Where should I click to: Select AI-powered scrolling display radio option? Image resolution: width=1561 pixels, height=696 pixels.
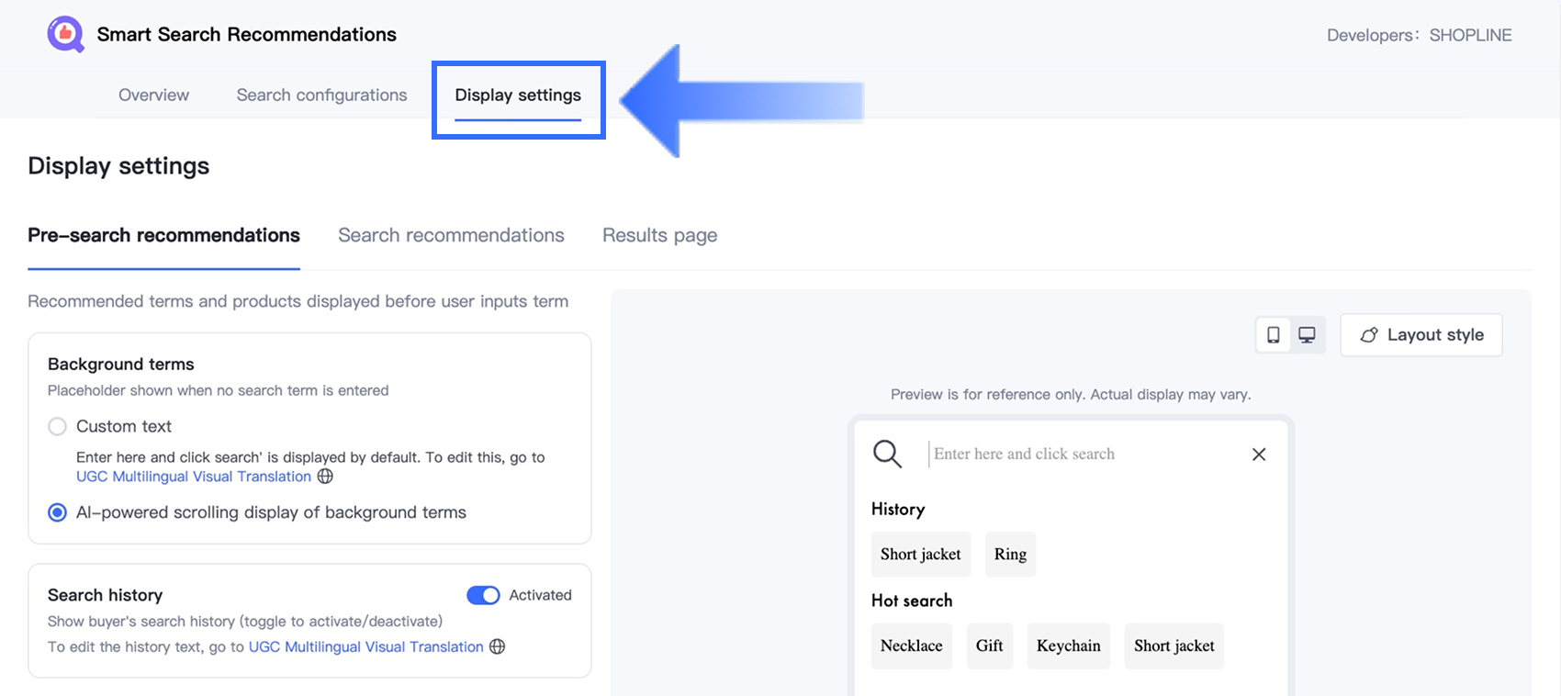(58, 512)
